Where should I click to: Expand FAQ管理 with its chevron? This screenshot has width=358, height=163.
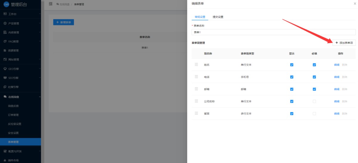(x=40, y=41)
